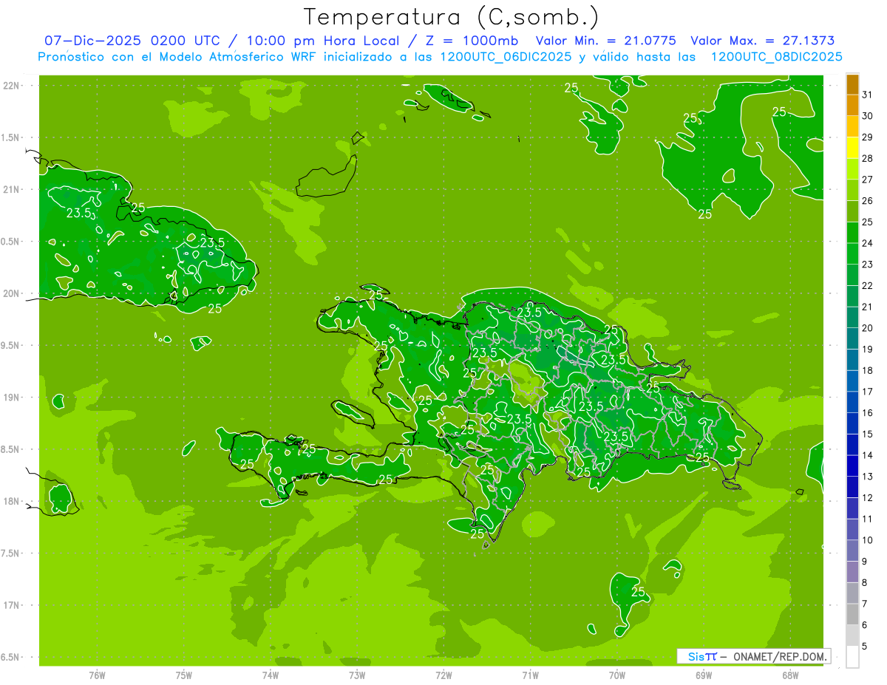This screenshot has width=887, height=685.
Task: Click the "7.5N" latitude label
Action: tap(10, 553)
